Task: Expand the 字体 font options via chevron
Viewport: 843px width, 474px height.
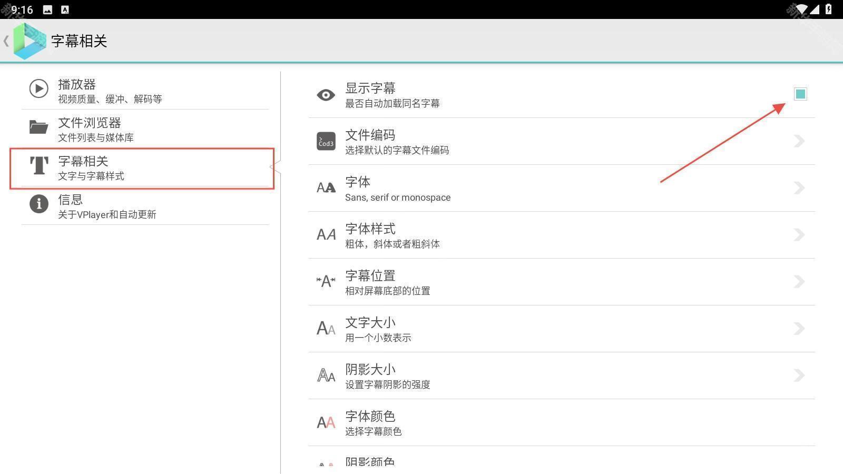Action: (799, 188)
